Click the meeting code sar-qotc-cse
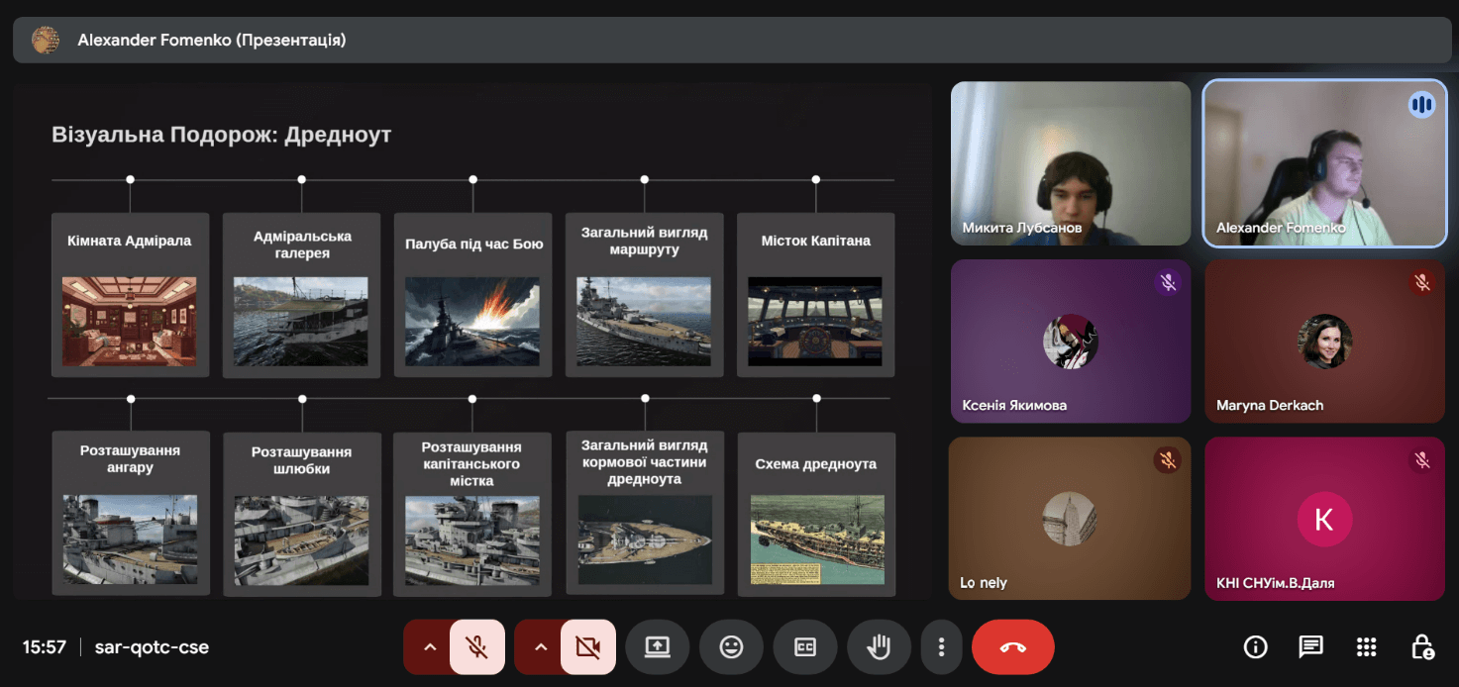Viewport: 1459px width, 687px height. 152,647
